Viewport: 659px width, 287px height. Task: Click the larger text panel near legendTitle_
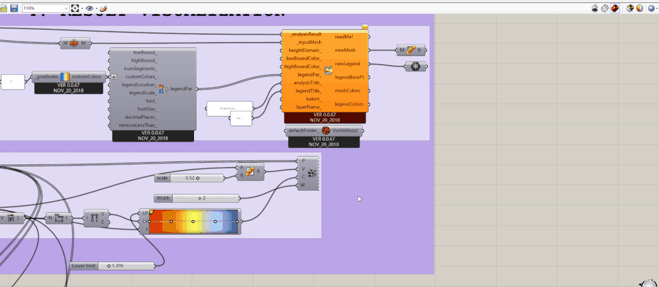point(229,108)
